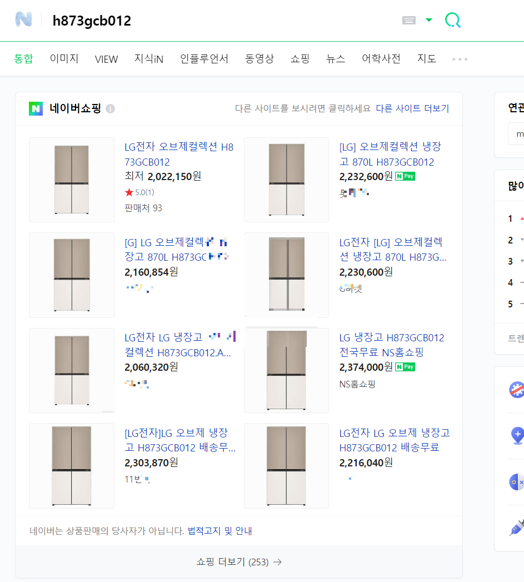This screenshot has width=524, height=582.
Task: Click 쇼핑 더보기 (253) button
Action: point(239,562)
